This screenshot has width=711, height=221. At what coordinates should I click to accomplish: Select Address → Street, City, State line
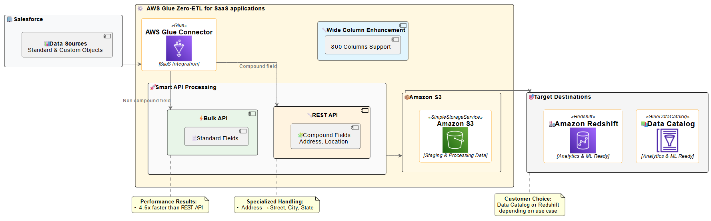[x=277, y=207]
